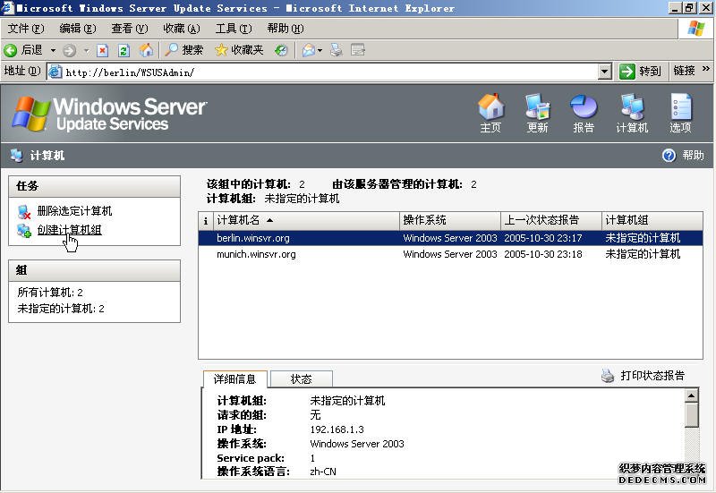Click the IE Home house icon

tap(146, 50)
